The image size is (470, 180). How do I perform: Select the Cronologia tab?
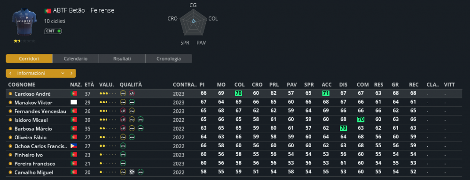pos(169,59)
